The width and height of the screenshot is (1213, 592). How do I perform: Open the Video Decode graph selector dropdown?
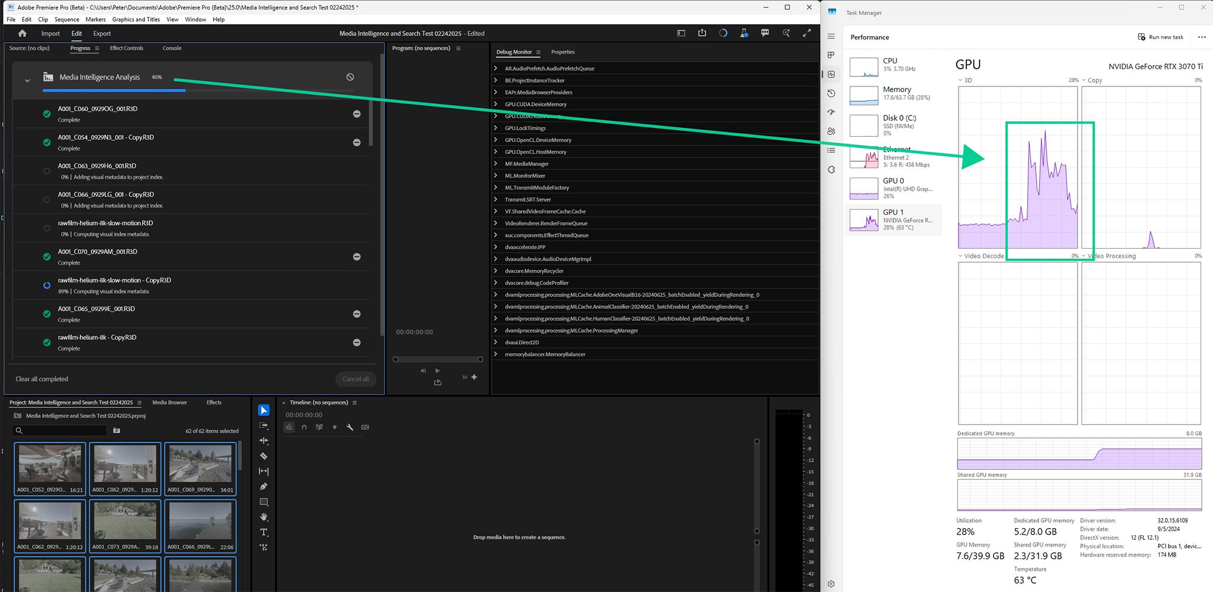[x=959, y=256]
